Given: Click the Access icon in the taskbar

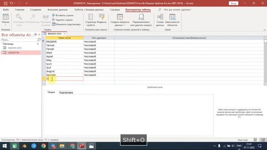Looking at the screenshot, I should coord(82,146).
